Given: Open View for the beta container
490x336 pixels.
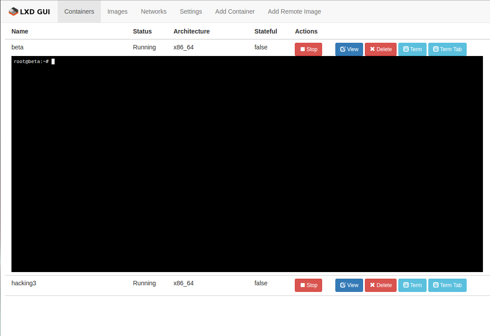Looking at the screenshot, I should click(349, 49).
